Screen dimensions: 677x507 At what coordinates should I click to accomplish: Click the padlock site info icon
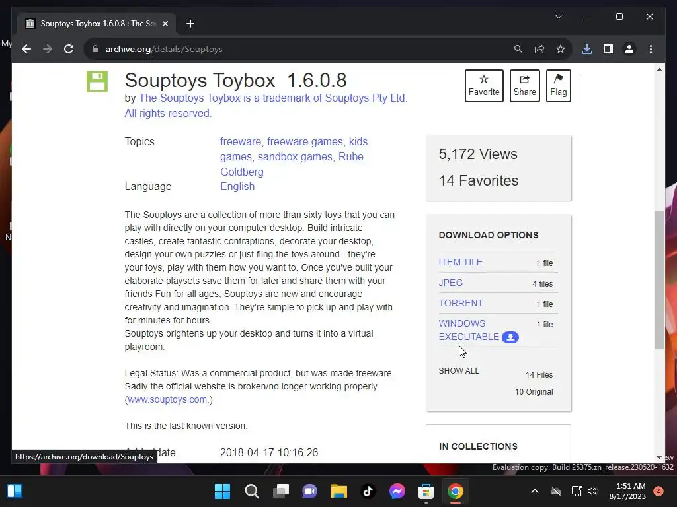point(95,49)
